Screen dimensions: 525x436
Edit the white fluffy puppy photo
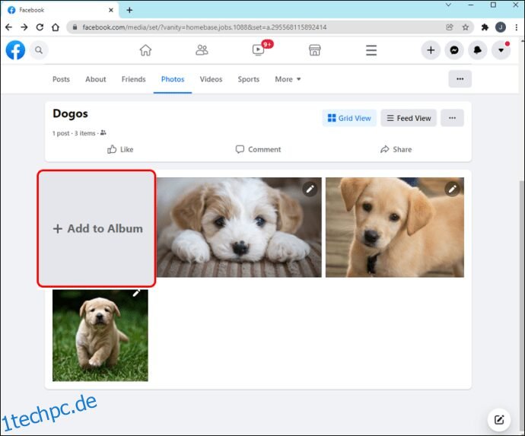click(x=310, y=189)
